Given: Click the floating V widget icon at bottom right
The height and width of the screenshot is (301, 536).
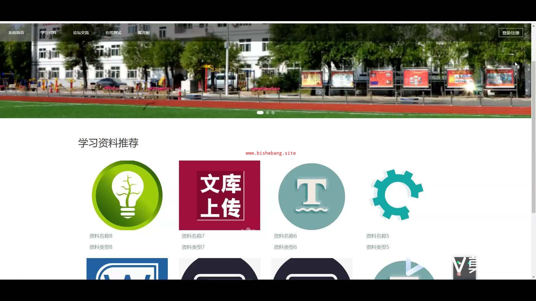Looking at the screenshot, I should coord(464,268).
